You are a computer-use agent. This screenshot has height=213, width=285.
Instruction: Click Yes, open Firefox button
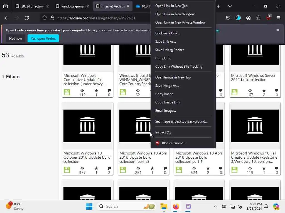[x=43, y=38]
